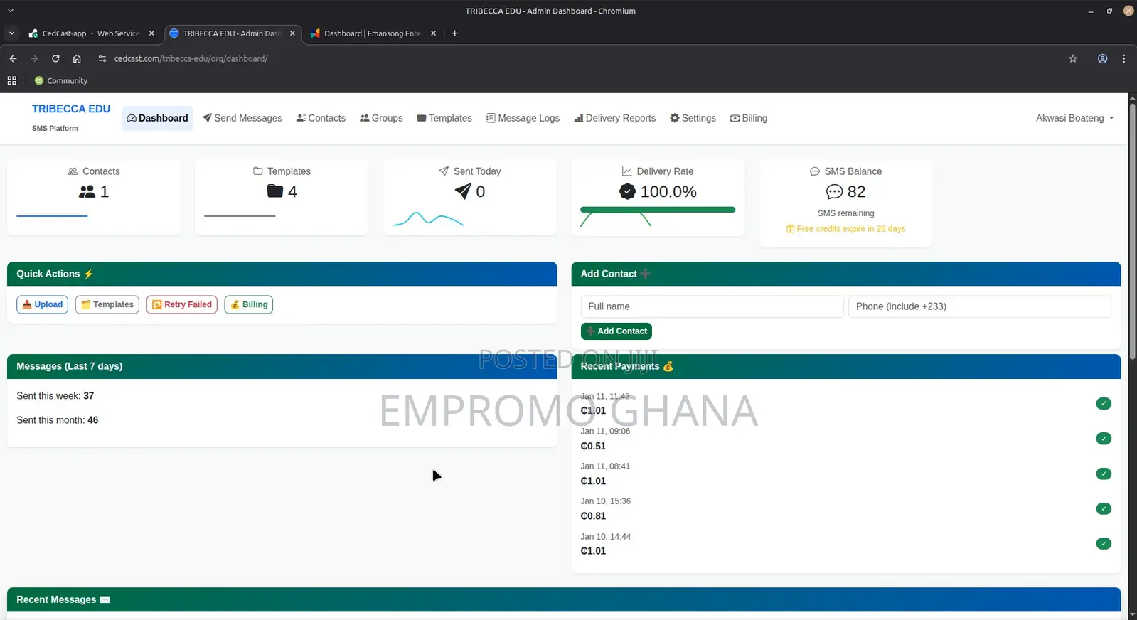Click the green Add Contact button
1137x620 pixels.
[616, 331]
